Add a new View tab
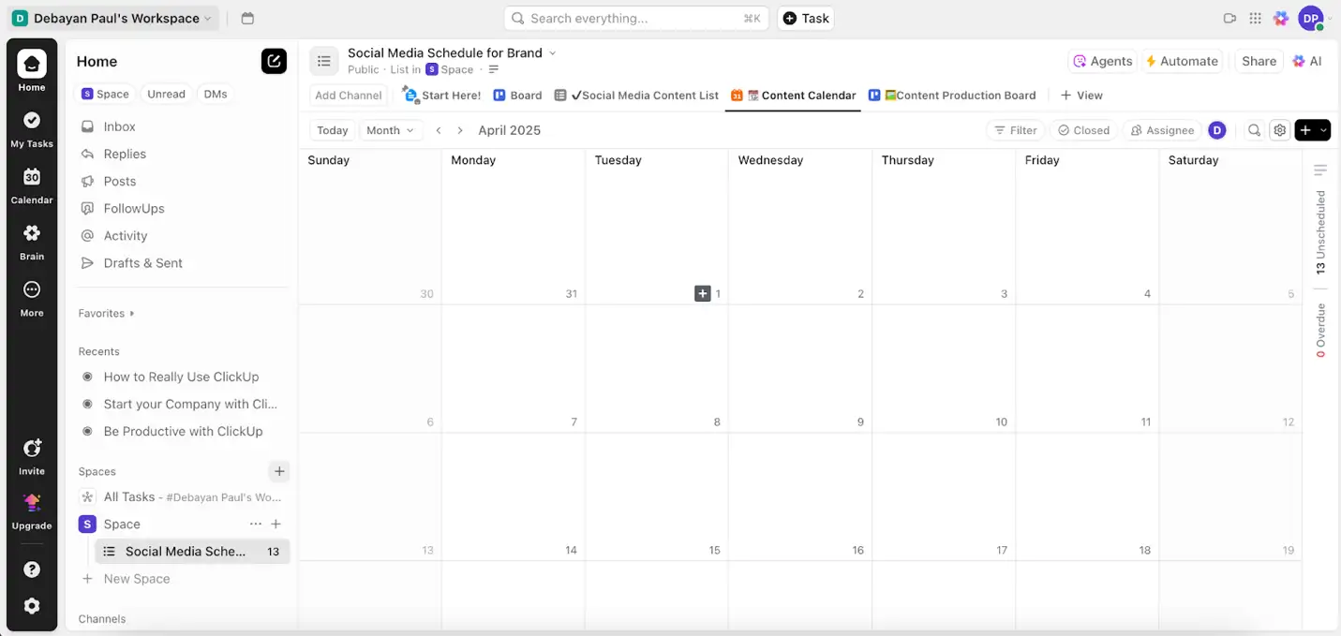 coord(1081,95)
